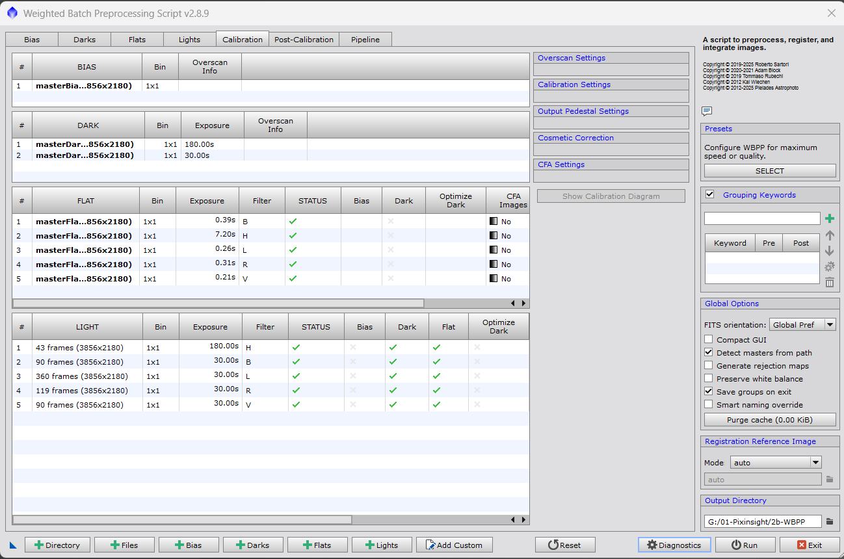Click the CFA Images icon for flat B
Image resolution: width=844 pixels, height=559 pixels.
[494, 222]
